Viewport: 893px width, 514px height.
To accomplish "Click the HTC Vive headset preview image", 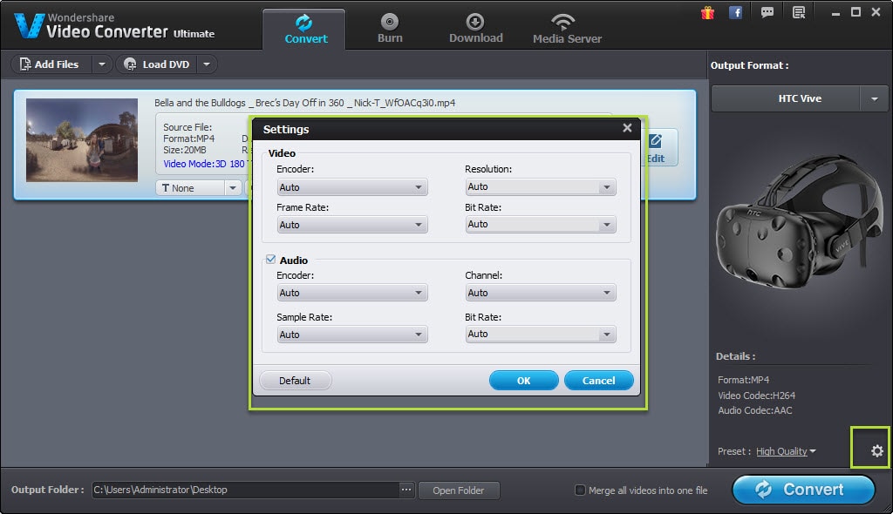I will [x=799, y=223].
